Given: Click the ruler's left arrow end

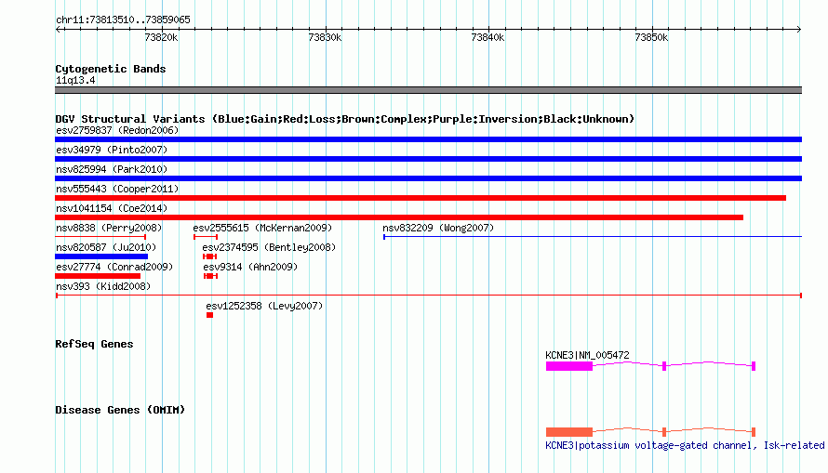Looking at the screenshot, I should pyautogui.click(x=59, y=29).
